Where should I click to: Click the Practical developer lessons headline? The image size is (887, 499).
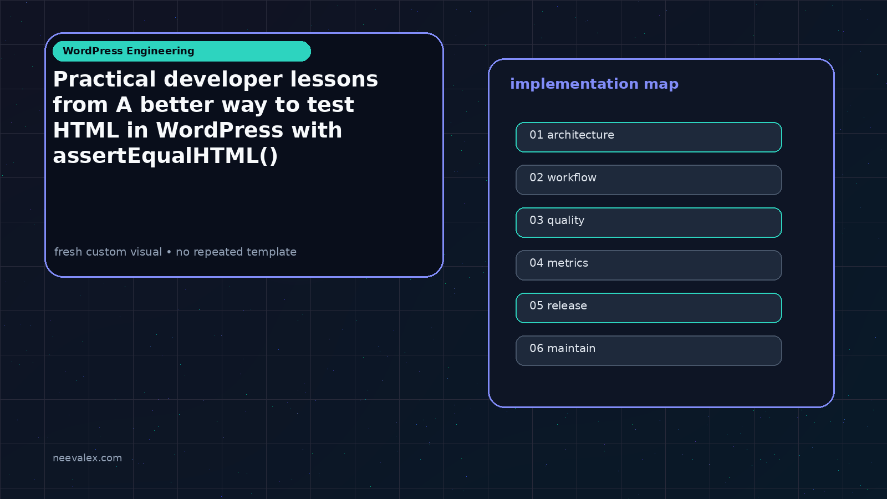pos(216,118)
